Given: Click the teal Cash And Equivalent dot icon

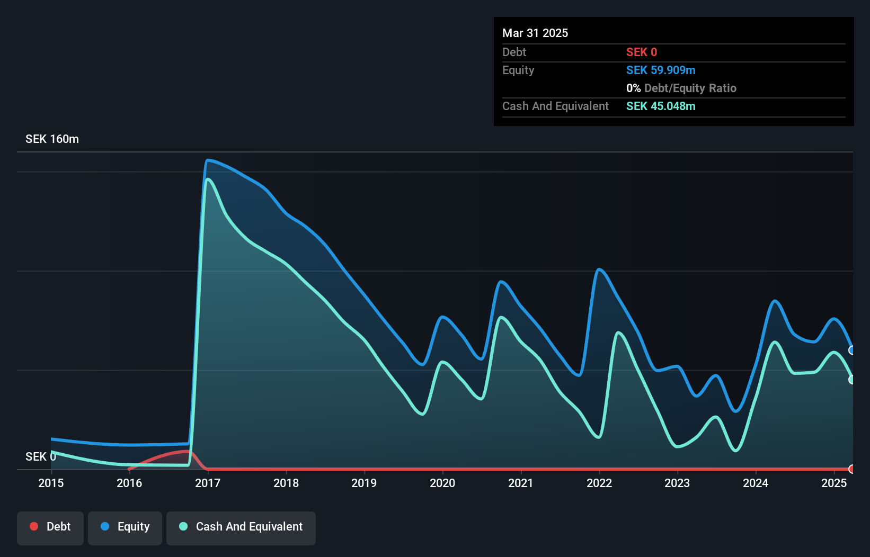Looking at the screenshot, I should 182,526.
